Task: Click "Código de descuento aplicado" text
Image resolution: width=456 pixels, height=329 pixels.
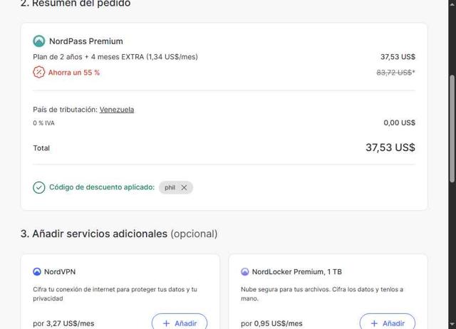Action: point(102,187)
